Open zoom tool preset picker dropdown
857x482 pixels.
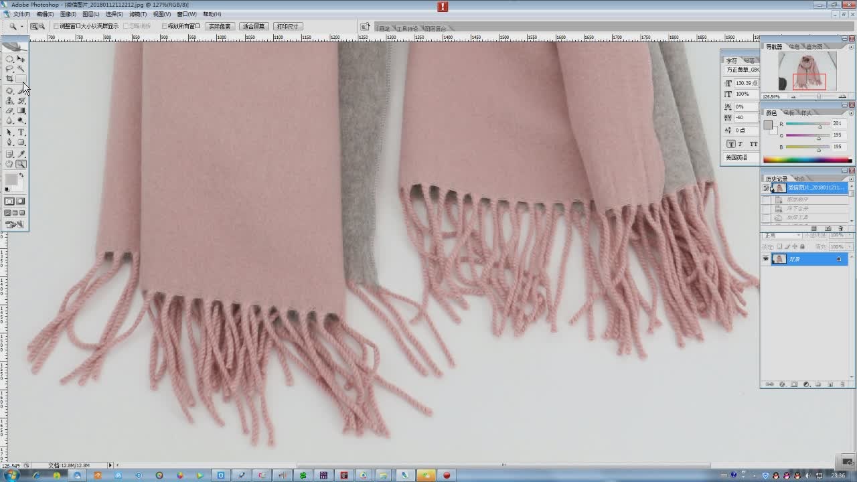click(x=21, y=26)
